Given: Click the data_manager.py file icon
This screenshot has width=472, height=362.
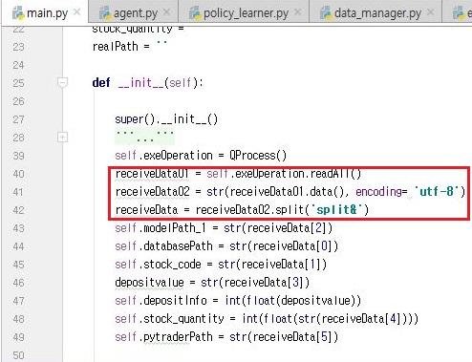Looking at the screenshot, I should point(326,13).
